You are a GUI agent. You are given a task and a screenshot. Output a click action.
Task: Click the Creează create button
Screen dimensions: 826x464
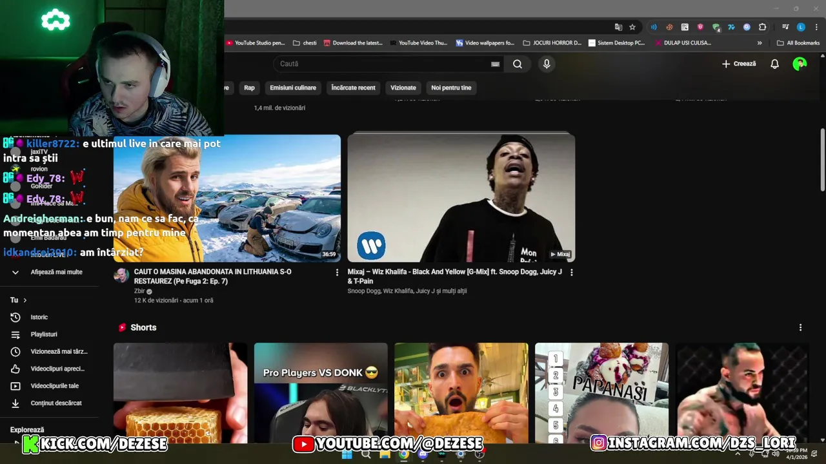739,64
